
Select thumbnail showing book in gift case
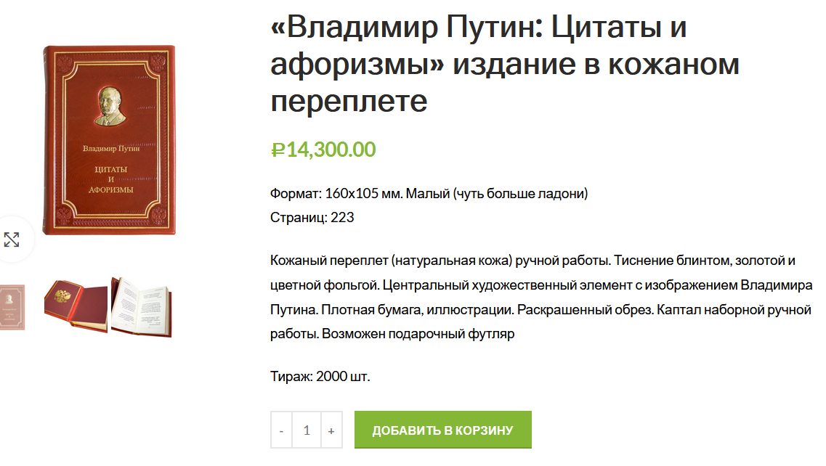[76, 305]
